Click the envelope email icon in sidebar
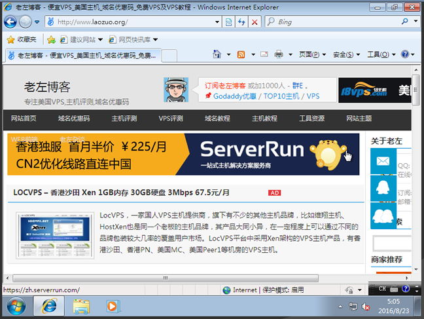The height and width of the screenshot is (319, 424). [383, 161]
